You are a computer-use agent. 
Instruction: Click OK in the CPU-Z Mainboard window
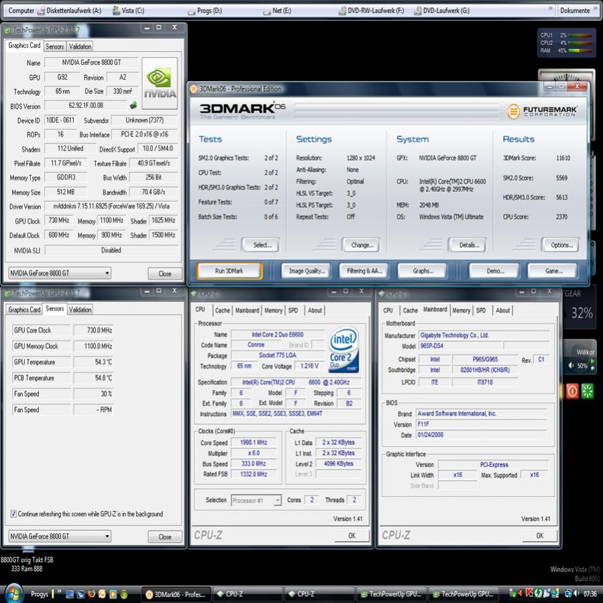[539, 535]
